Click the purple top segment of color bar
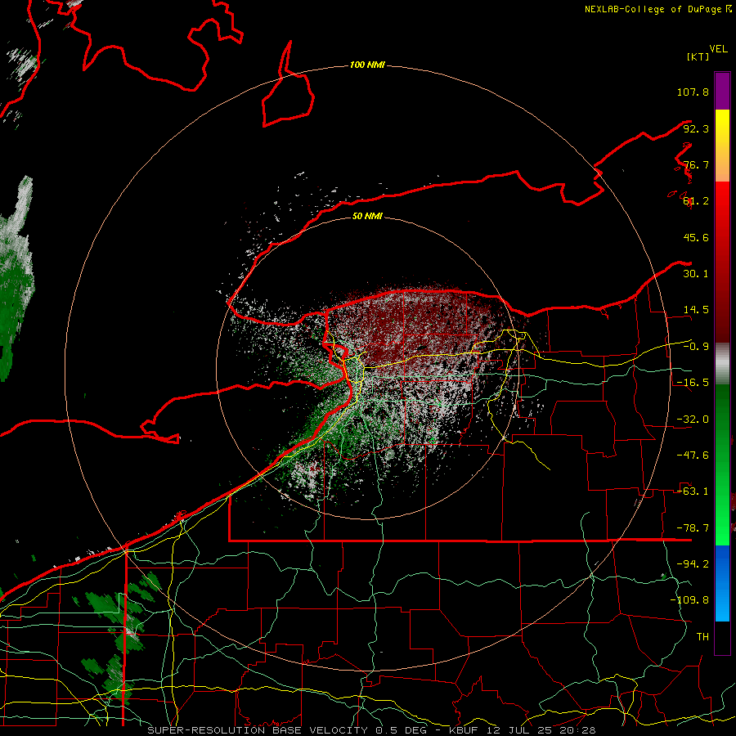 [722, 91]
